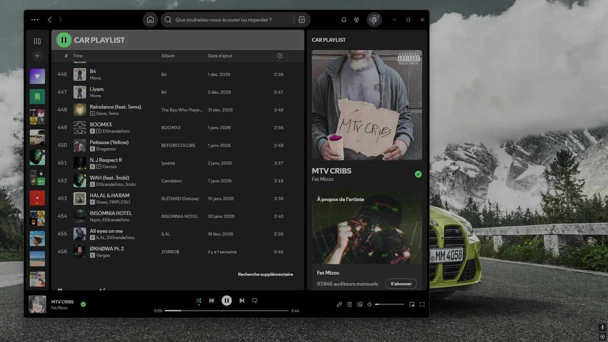Open Fat Mizzo link under MTV CRIBS
The width and height of the screenshot is (608, 342).
coord(323,179)
